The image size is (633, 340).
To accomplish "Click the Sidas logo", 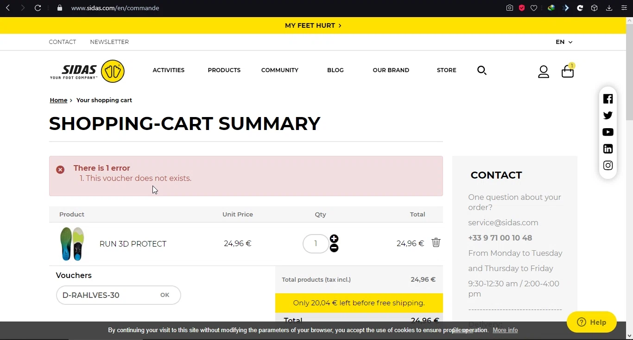I will 87,71.
